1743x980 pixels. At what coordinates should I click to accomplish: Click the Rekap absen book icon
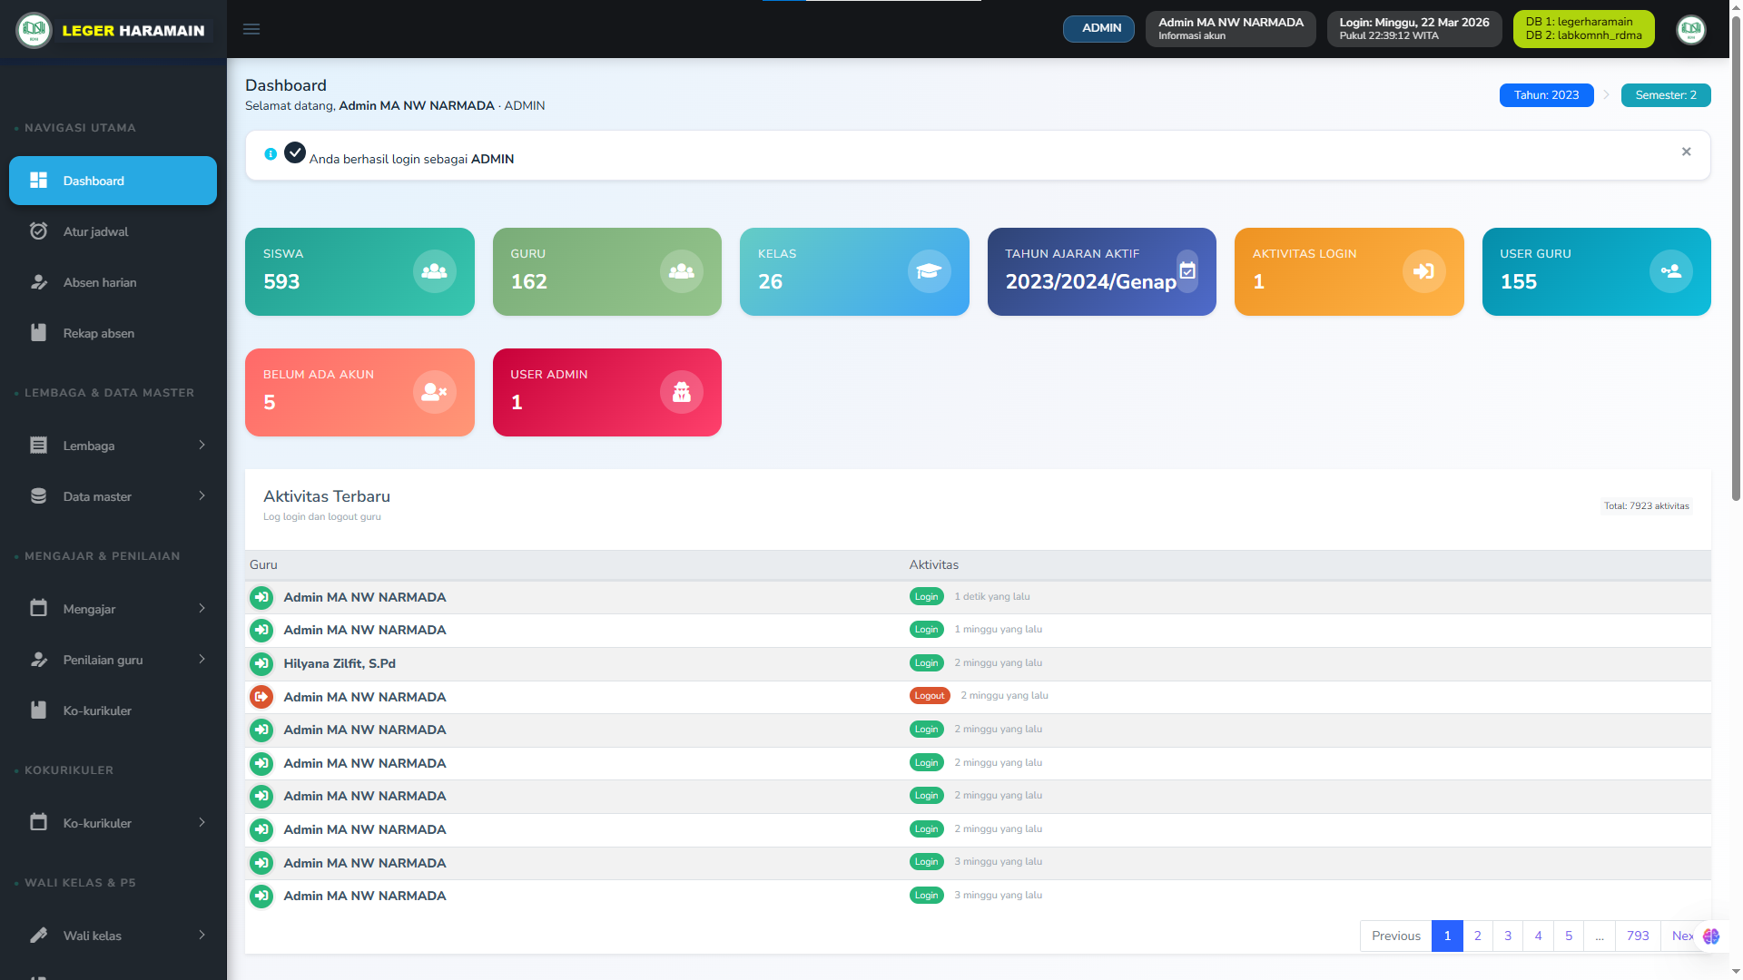38,333
